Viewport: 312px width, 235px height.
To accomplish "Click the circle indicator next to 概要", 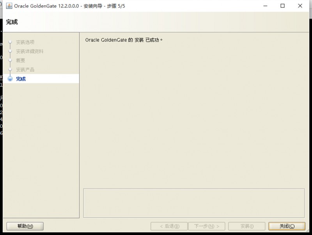I will pyautogui.click(x=11, y=60).
